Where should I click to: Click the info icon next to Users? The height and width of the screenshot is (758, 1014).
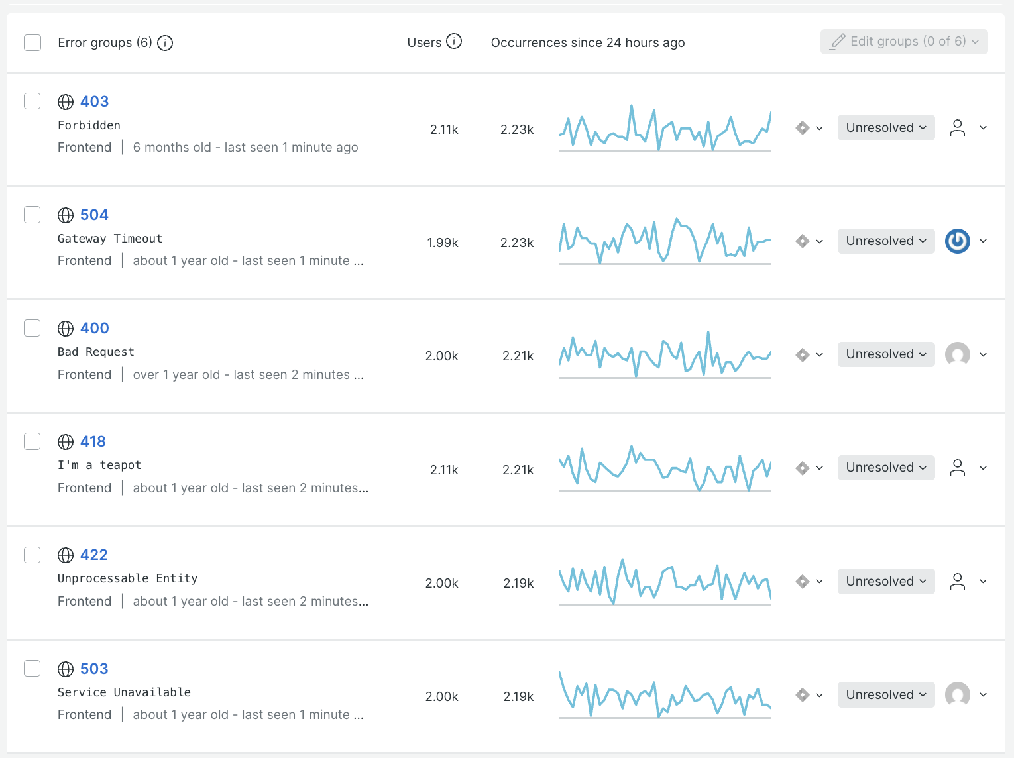454,42
